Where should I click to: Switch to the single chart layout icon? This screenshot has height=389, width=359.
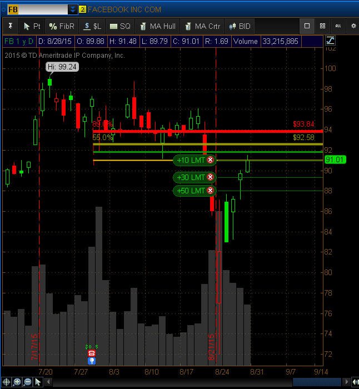click(307, 26)
